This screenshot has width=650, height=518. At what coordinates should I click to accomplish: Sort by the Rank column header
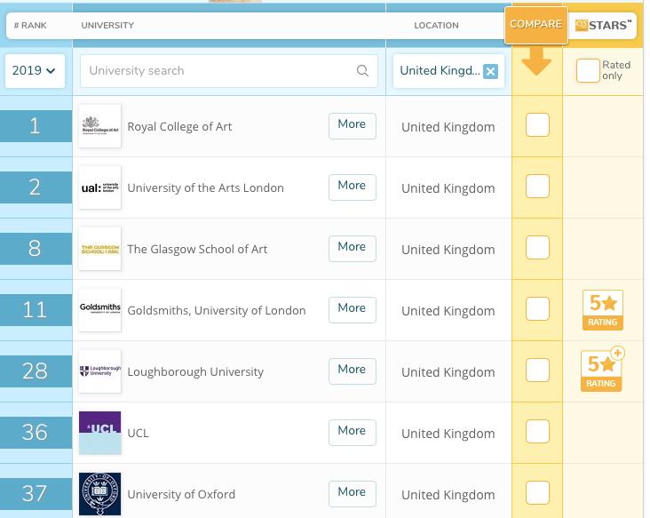(30, 26)
